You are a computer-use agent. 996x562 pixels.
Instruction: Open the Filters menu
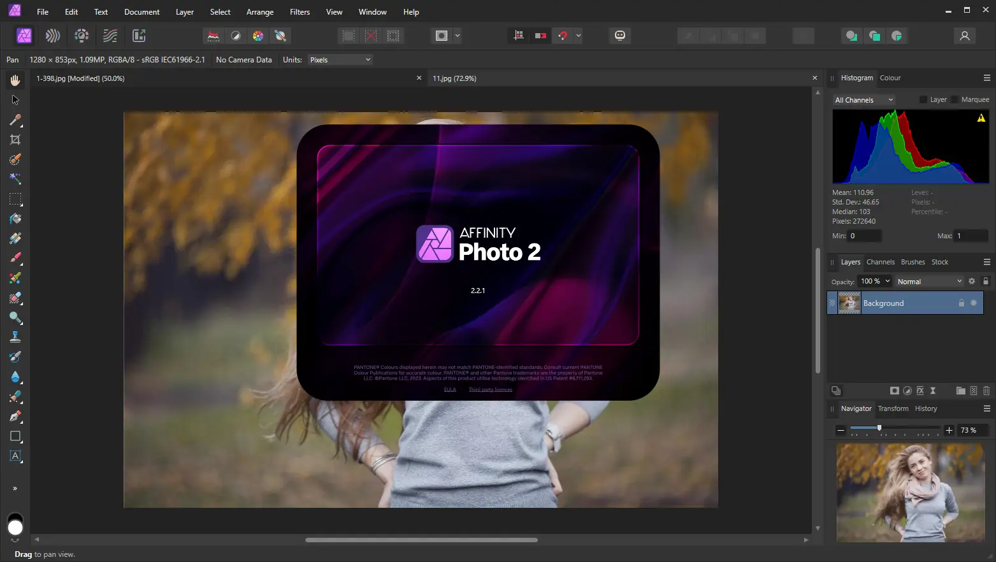tap(300, 12)
